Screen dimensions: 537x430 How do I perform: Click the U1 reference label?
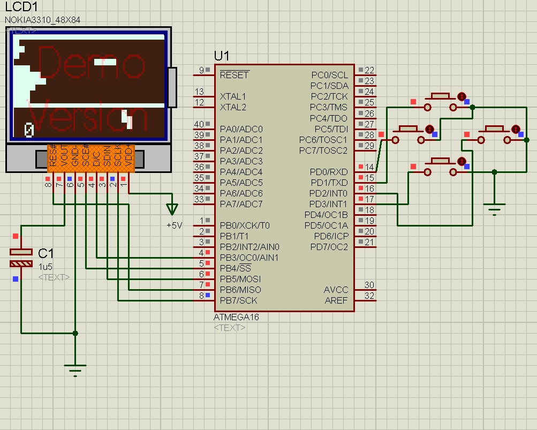coord(221,56)
